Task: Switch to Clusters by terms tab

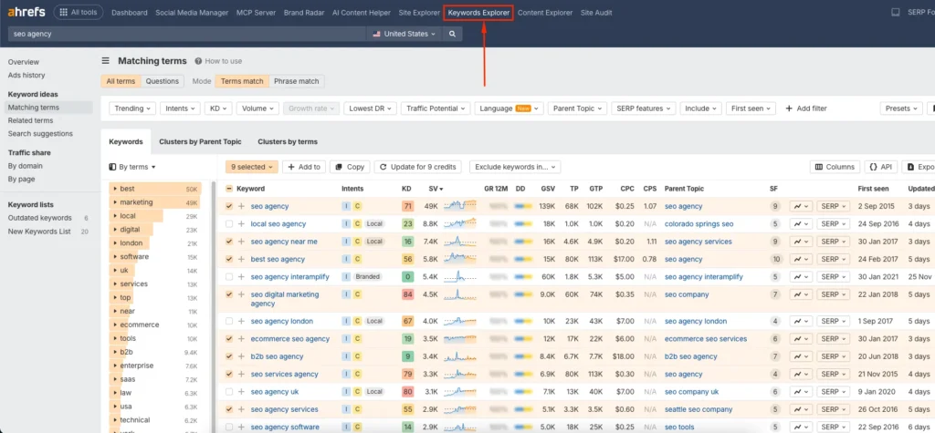Action: click(x=288, y=142)
